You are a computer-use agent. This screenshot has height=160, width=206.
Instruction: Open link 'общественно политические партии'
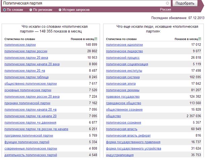tap(31, 84)
